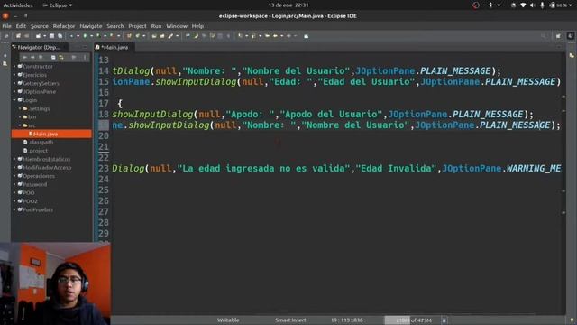Jump to Last Edit Location icon
577x325 pixels.
pyautogui.click(x=267, y=36)
